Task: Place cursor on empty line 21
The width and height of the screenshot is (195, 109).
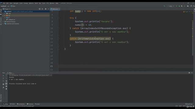Action: coord(126,66)
